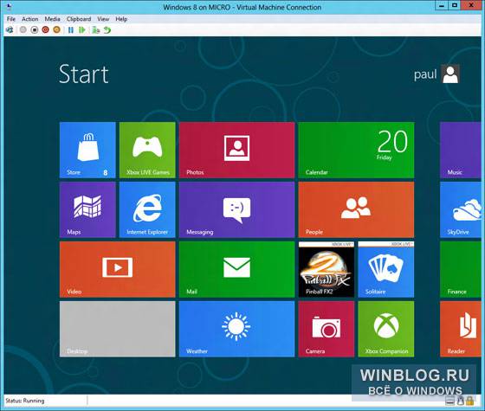Click the mouse icon in status bar
Image resolution: width=485 pixels, height=411 pixels.
(461, 401)
